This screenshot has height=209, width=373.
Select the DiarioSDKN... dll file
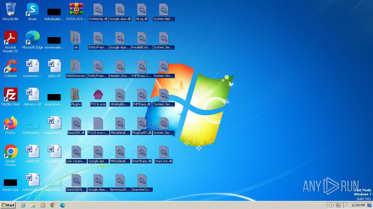pos(76,182)
